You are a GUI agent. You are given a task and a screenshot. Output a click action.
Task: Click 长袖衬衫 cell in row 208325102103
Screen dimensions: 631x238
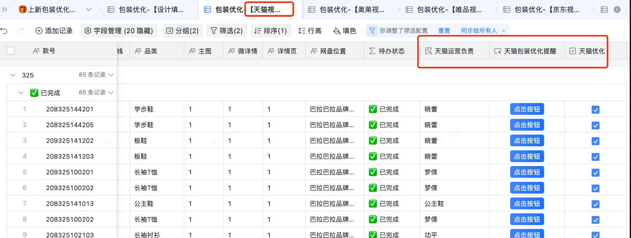click(157, 234)
